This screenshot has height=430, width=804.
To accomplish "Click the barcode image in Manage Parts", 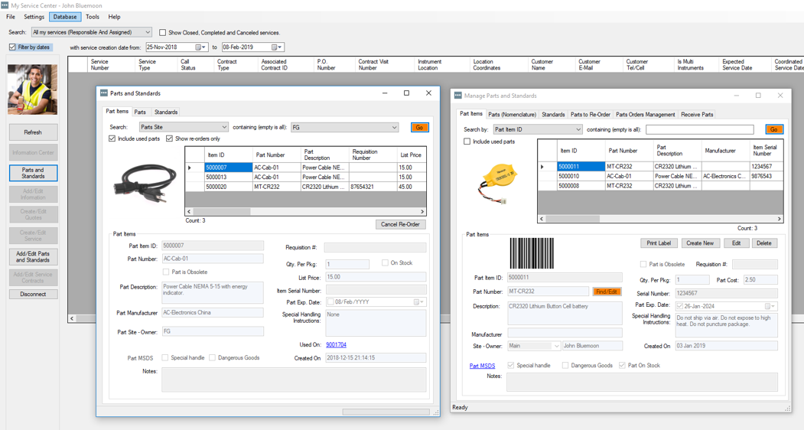I will click(x=532, y=253).
